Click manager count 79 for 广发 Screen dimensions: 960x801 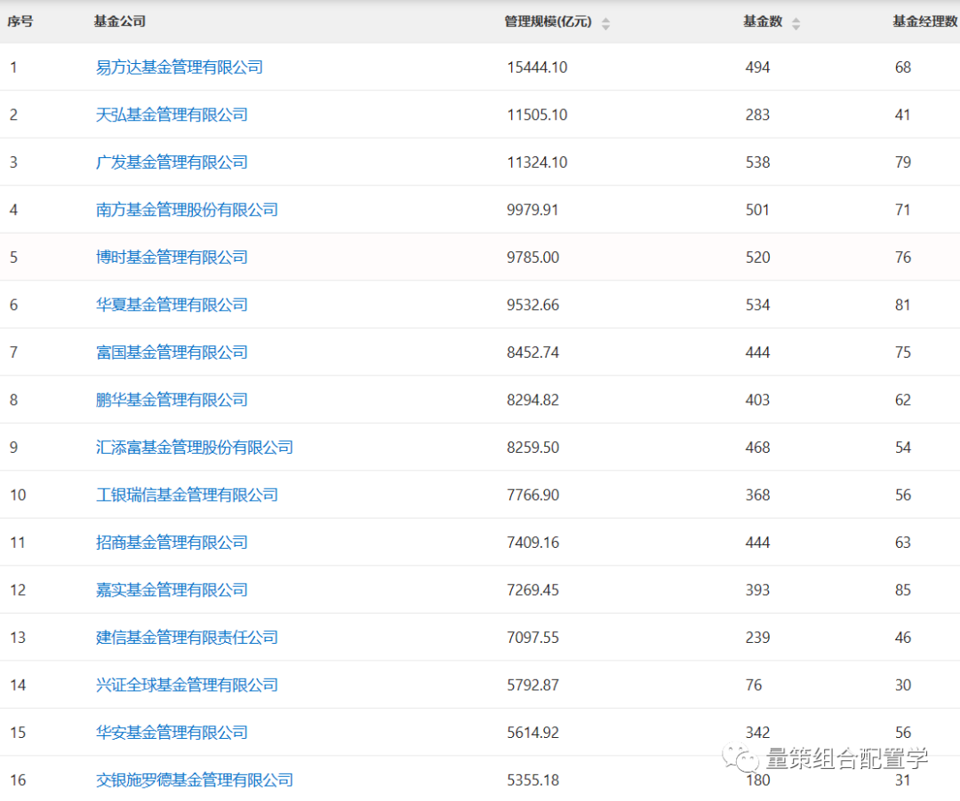pyautogui.click(x=903, y=163)
